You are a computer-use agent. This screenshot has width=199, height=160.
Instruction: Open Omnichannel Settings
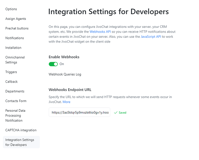[x=15, y=60]
